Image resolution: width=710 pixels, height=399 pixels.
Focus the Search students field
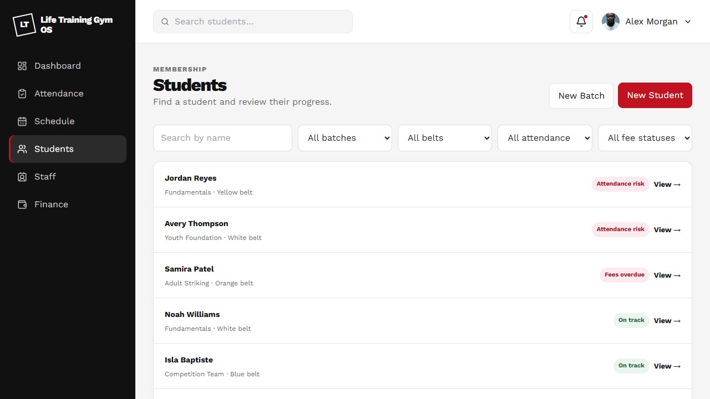point(253,22)
